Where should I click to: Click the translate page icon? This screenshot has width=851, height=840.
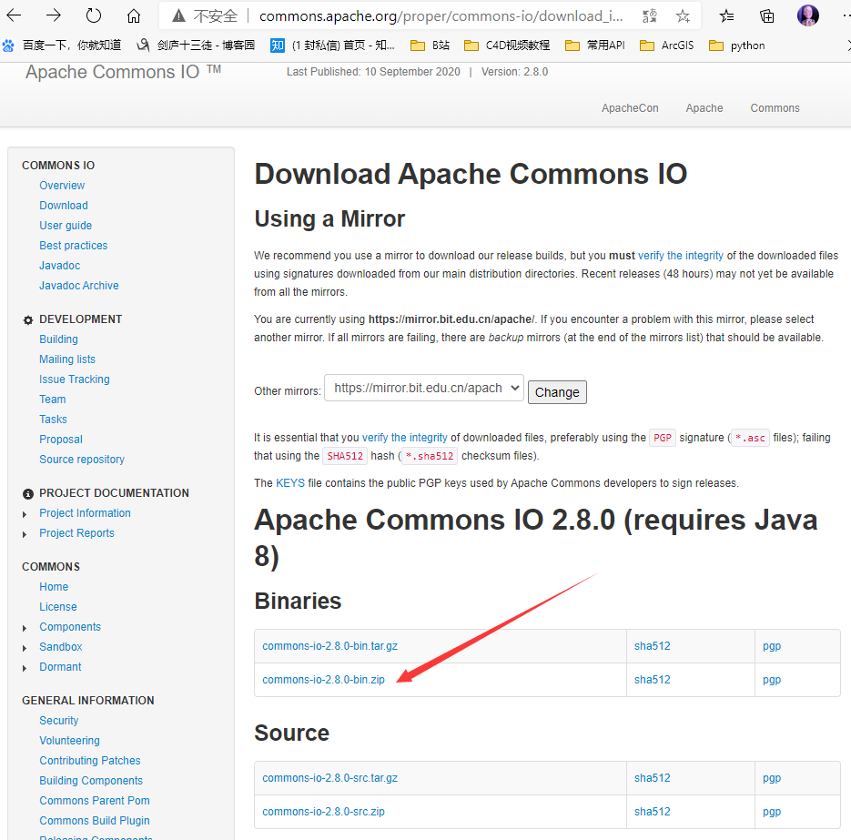coord(649,15)
